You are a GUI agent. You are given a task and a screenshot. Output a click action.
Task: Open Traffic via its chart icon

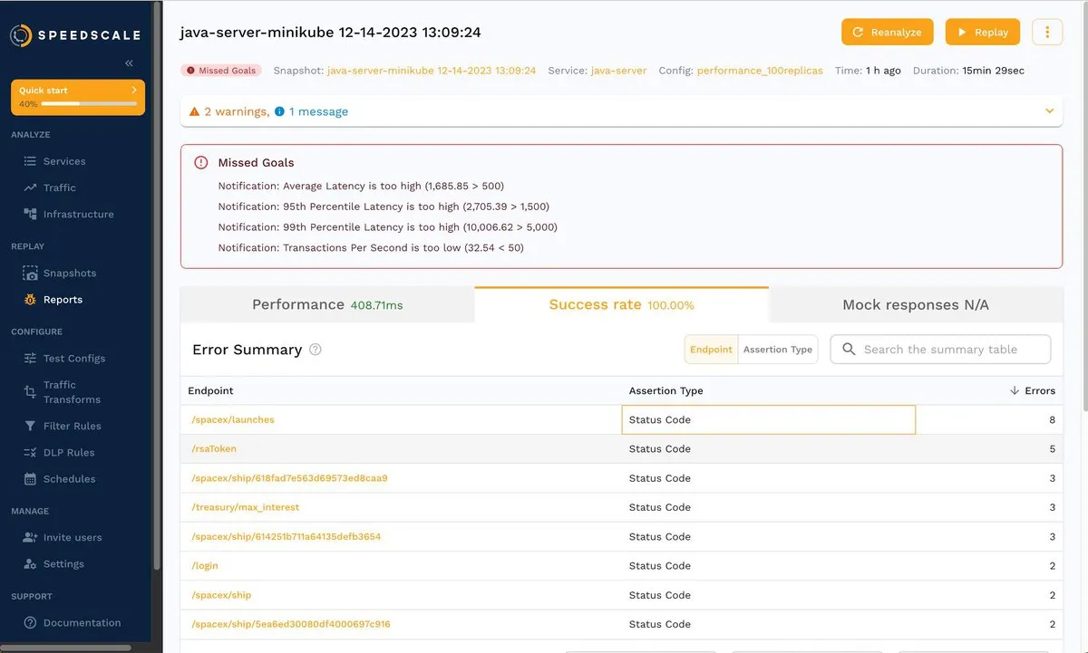(x=30, y=187)
